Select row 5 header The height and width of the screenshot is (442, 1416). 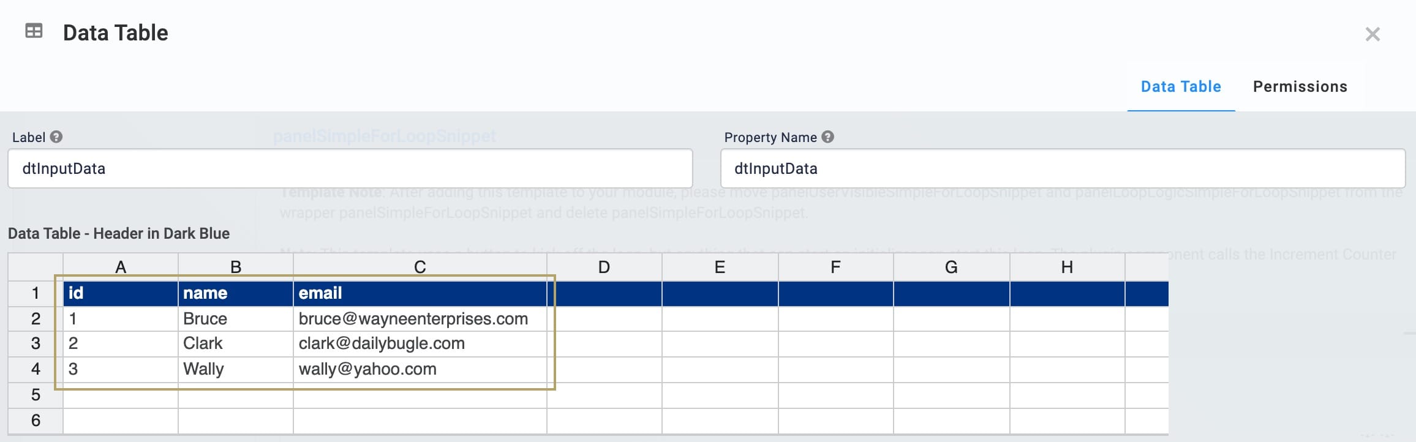36,395
